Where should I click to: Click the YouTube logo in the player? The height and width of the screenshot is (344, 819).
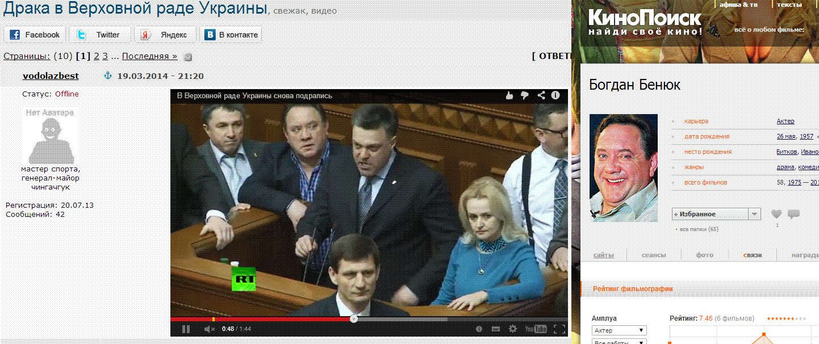(536, 329)
